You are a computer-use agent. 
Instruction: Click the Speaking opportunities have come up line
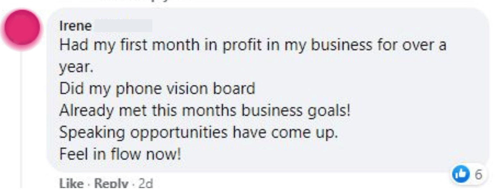pos(198,133)
